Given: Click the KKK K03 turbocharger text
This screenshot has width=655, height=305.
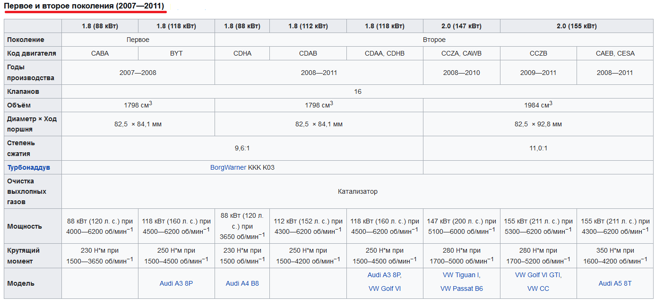Looking at the screenshot, I should pyautogui.click(x=261, y=167).
